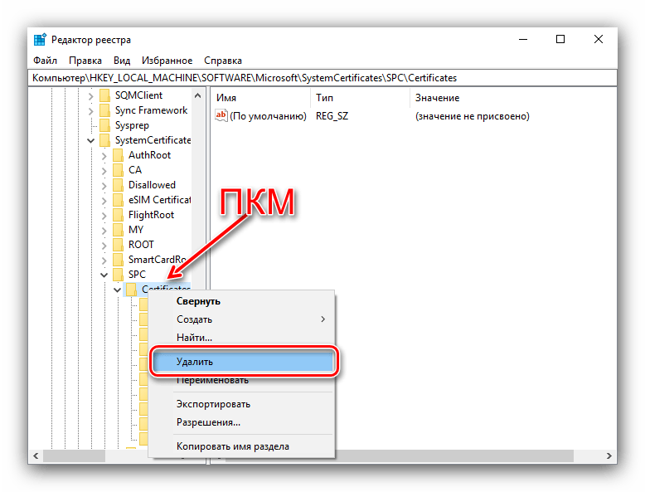
Task: Expand the MY key
Action: click(104, 231)
